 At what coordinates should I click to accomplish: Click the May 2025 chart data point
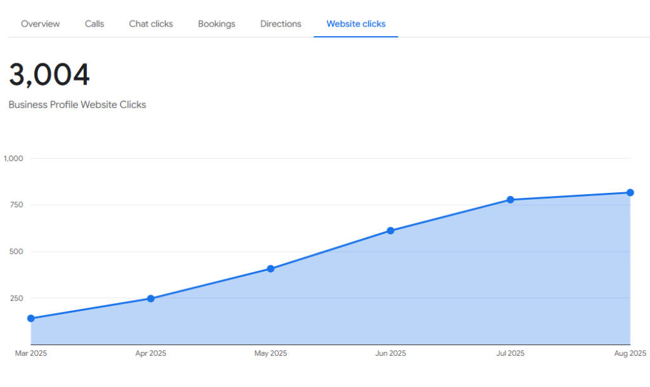click(270, 269)
